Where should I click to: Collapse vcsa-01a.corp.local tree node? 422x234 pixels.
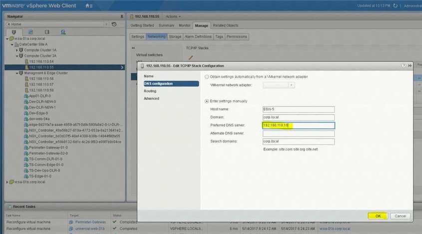(x=7, y=39)
